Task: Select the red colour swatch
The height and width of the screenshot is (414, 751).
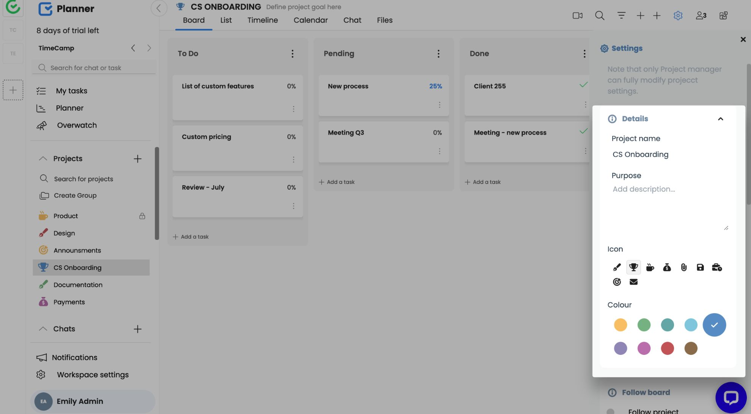Action: [667, 348]
